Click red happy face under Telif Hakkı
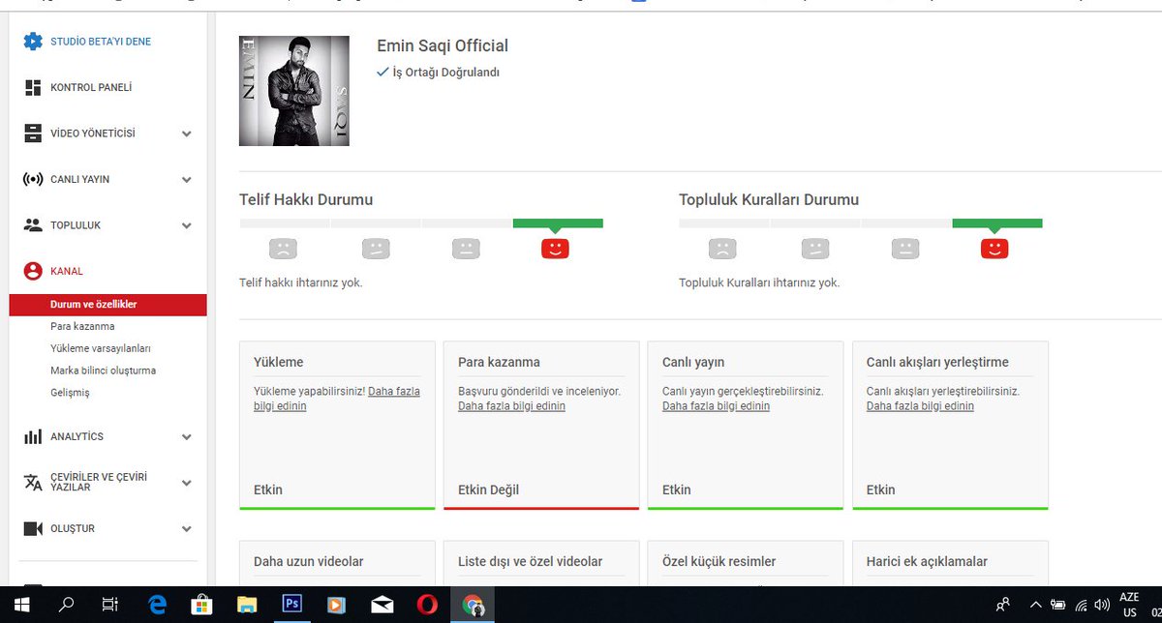Image resolution: width=1162 pixels, height=623 pixels. click(x=555, y=249)
